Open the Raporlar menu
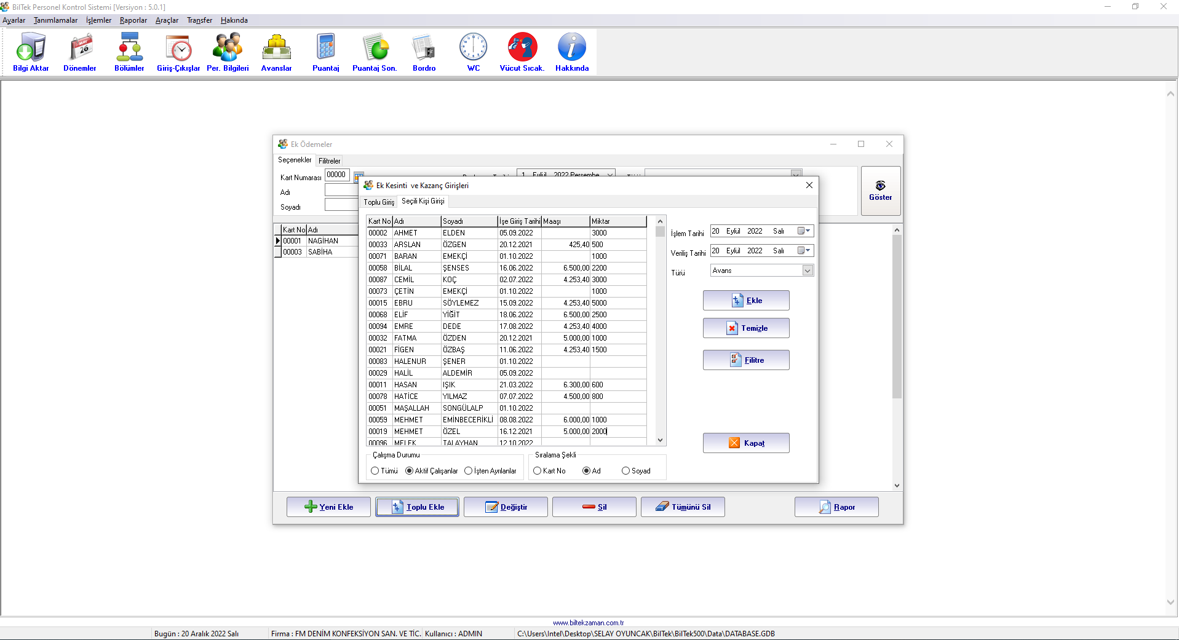 133,20
